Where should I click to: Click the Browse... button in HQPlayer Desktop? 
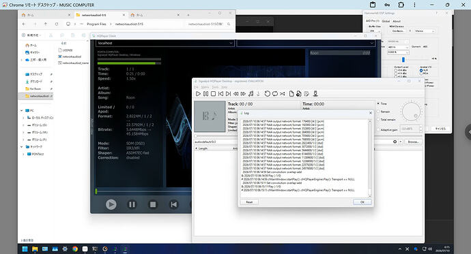tap(414, 142)
